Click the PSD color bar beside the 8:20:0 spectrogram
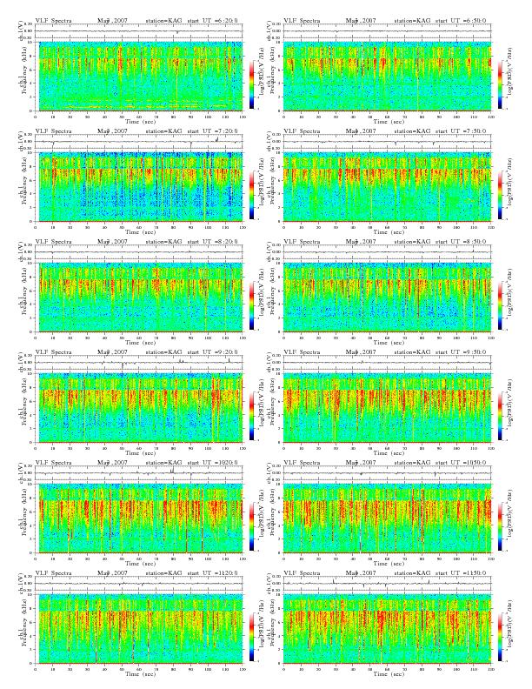This screenshot has height=689, width=532. pos(251,305)
